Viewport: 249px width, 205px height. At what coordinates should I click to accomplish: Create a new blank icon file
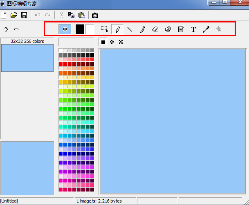(4, 15)
